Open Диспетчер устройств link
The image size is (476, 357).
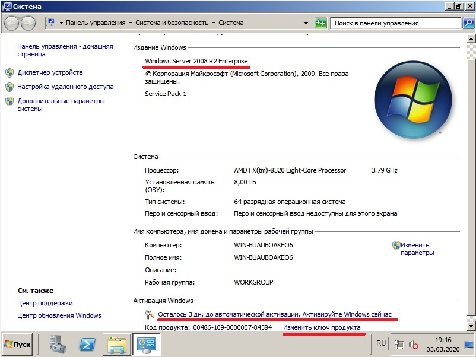[x=50, y=72]
